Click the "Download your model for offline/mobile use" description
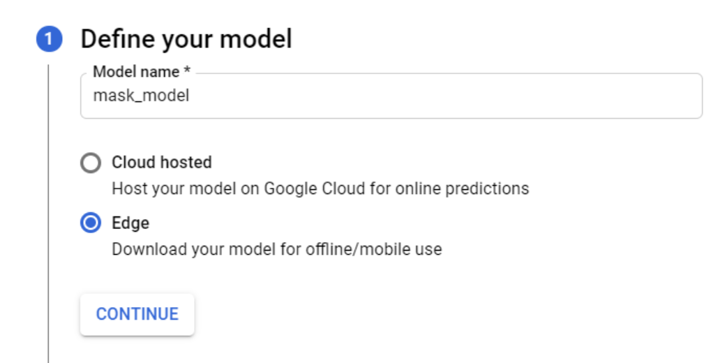Viewport: 727px width, 363px height. [276, 249]
